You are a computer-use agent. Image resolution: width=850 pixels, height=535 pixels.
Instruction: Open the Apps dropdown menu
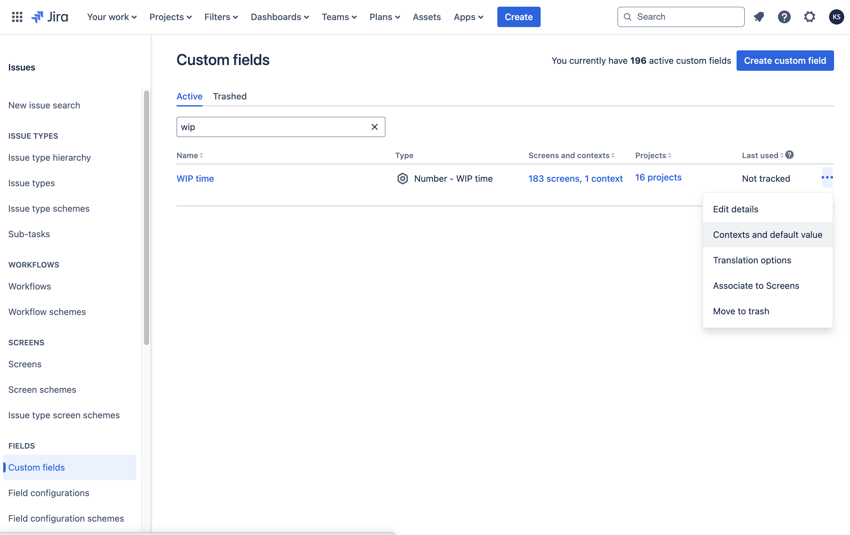(x=468, y=17)
